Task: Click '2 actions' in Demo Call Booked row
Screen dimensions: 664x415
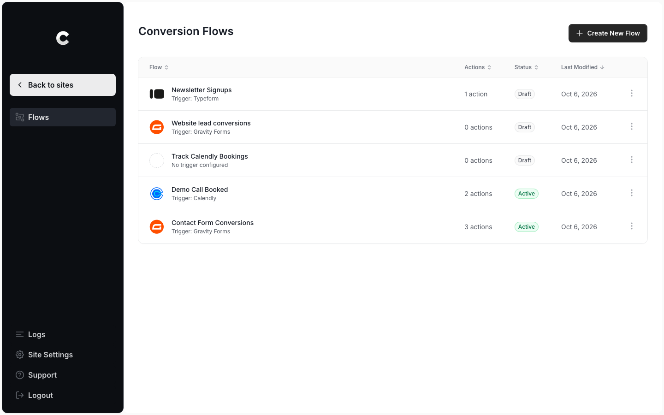Action: pos(478,194)
